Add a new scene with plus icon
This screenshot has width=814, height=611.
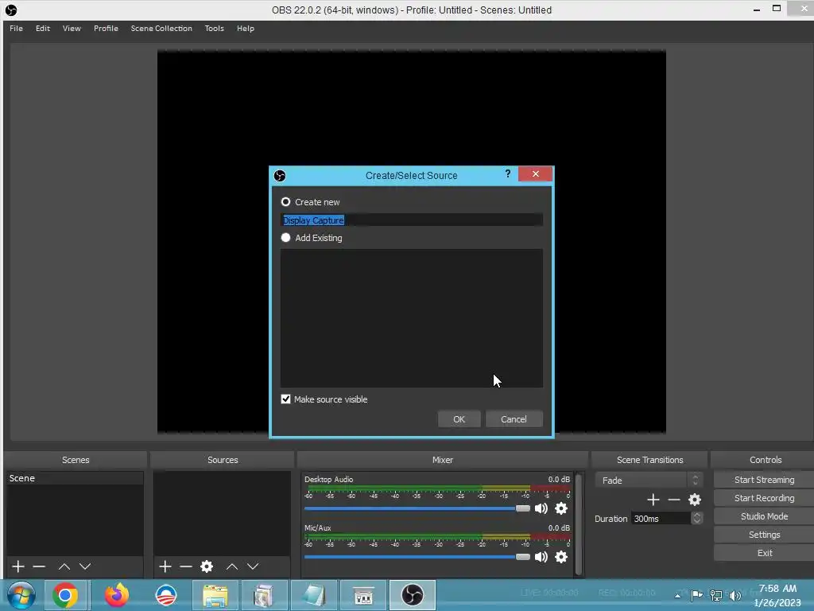(18, 566)
